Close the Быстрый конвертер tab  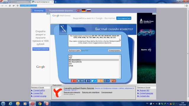coord(52,2)
